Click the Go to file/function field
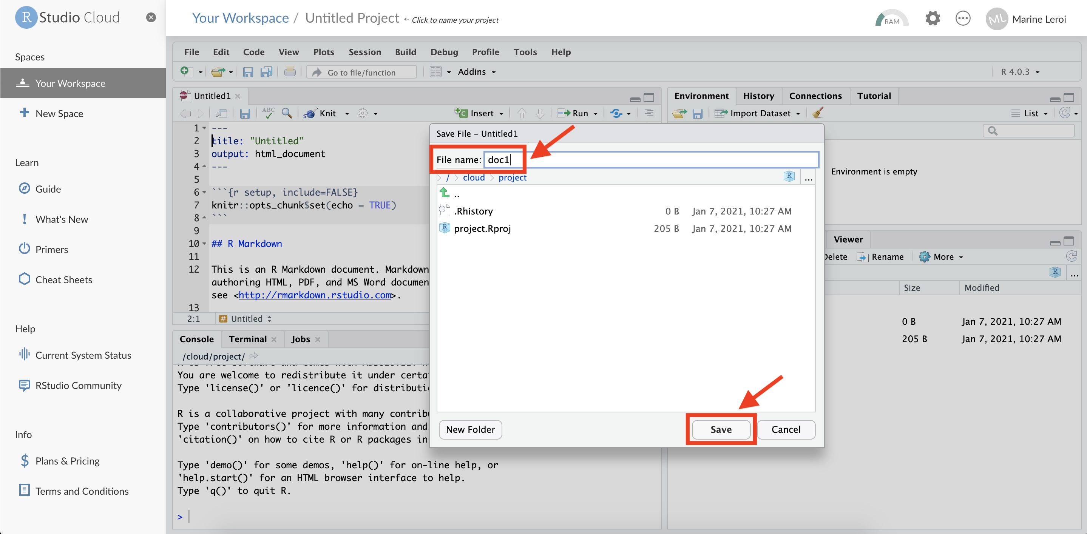 pyautogui.click(x=361, y=72)
